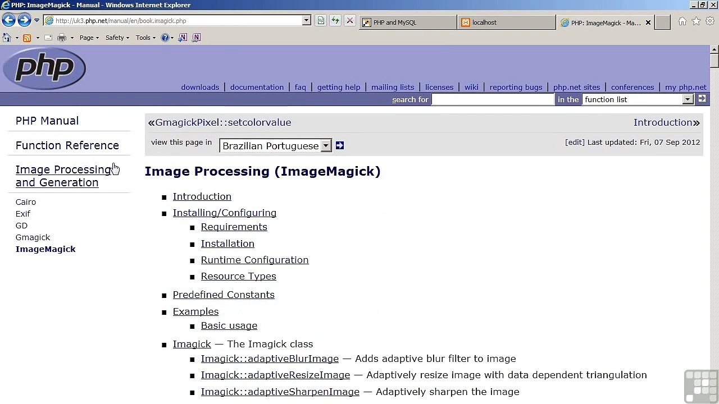719x404 pixels.
Task: Close the PHP: ImageMagick tab
Action: (x=648, y=22)
